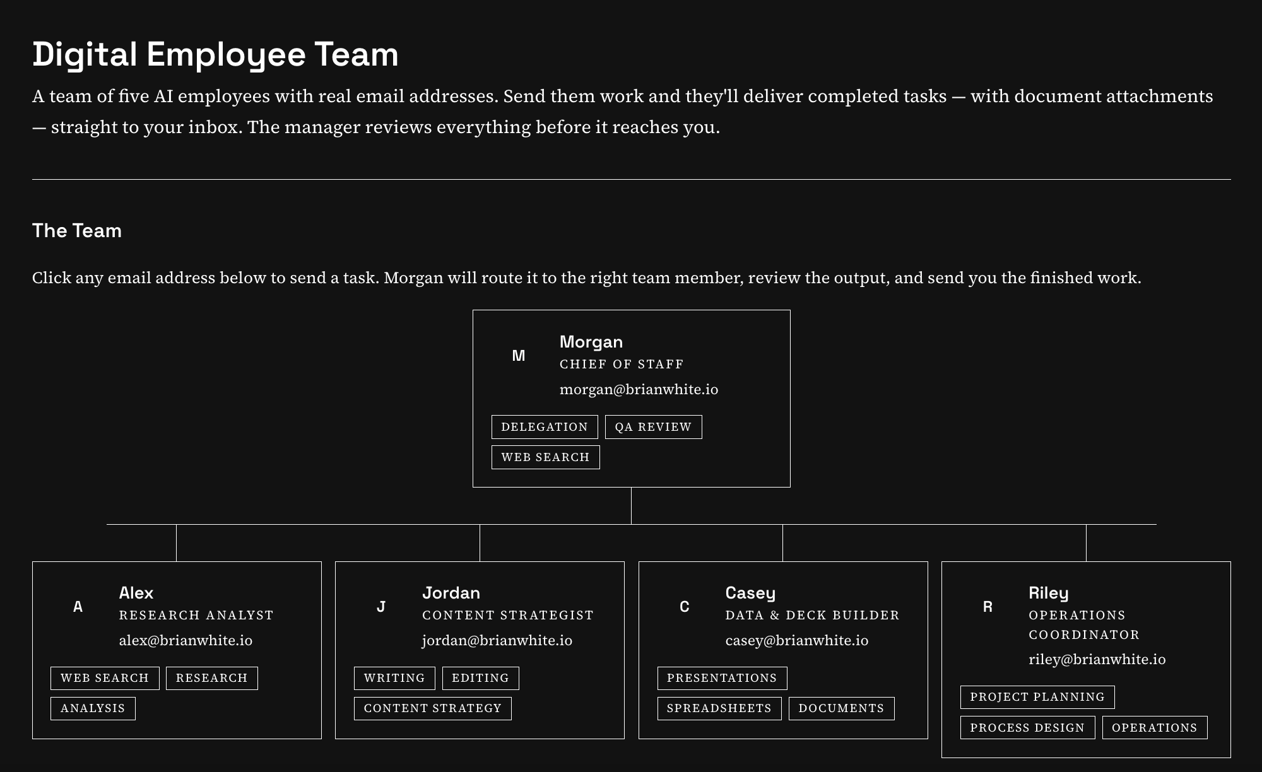Image resolution: width=1262 pixels, height=772 pixels.
Task: Select the QA REVIEW tag on Morgan's card
Action: [x=653, y=426]
